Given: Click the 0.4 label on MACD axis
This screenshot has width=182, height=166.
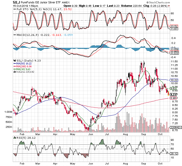Looking at the screenshot, I should click(x=173, y=38).
